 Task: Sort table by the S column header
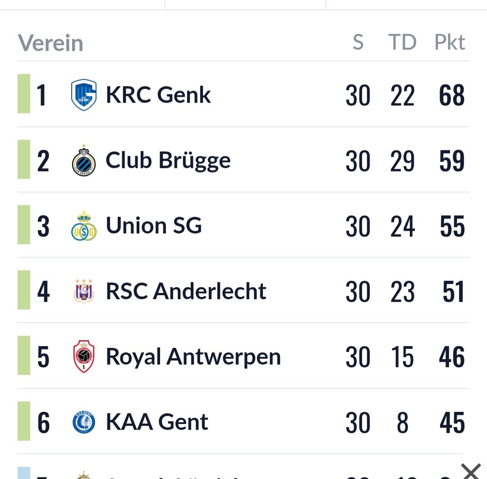pyautogui.click(x=358, y=42)
